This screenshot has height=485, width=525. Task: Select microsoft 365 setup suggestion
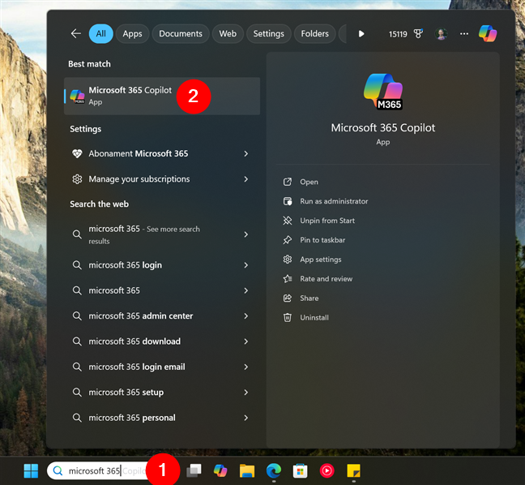coord(162,393)
